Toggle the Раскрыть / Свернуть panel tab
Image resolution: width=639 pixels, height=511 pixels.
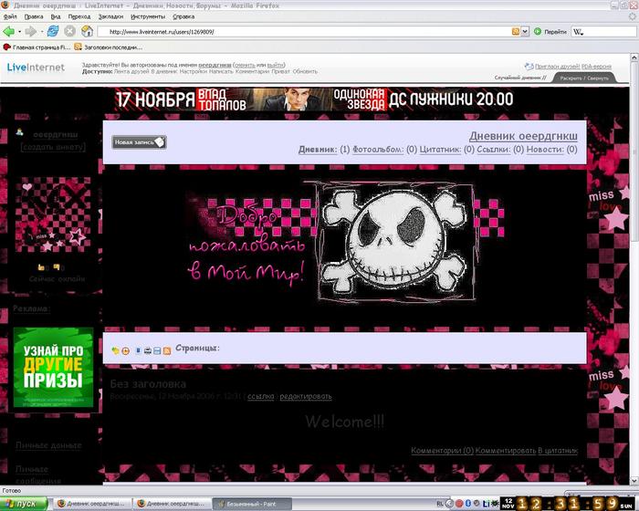coord(584,78)
